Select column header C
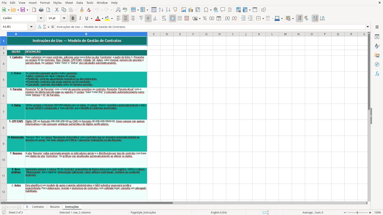 point(154,34)
